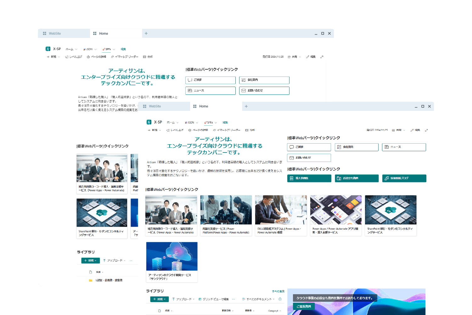
Task: Open the 技術情報ブログ teal quick link
Action: (x=404, y=178)
